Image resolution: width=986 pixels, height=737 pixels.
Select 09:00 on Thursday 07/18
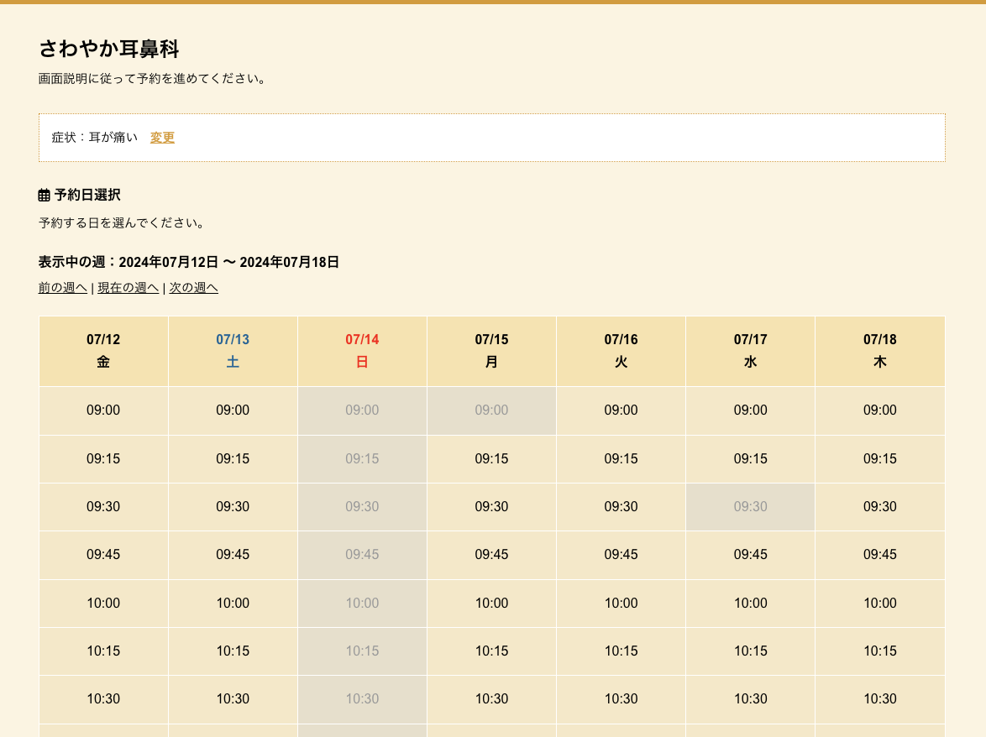click(x=879, y=410)
